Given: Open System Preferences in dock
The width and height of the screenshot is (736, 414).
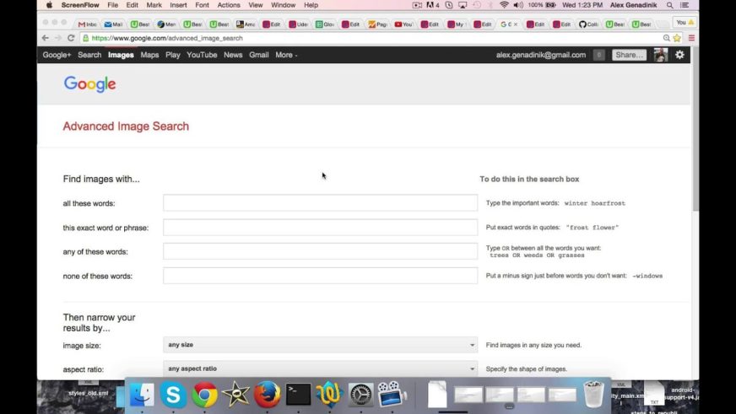Looking at the screenshot, I should pos(361,395).
